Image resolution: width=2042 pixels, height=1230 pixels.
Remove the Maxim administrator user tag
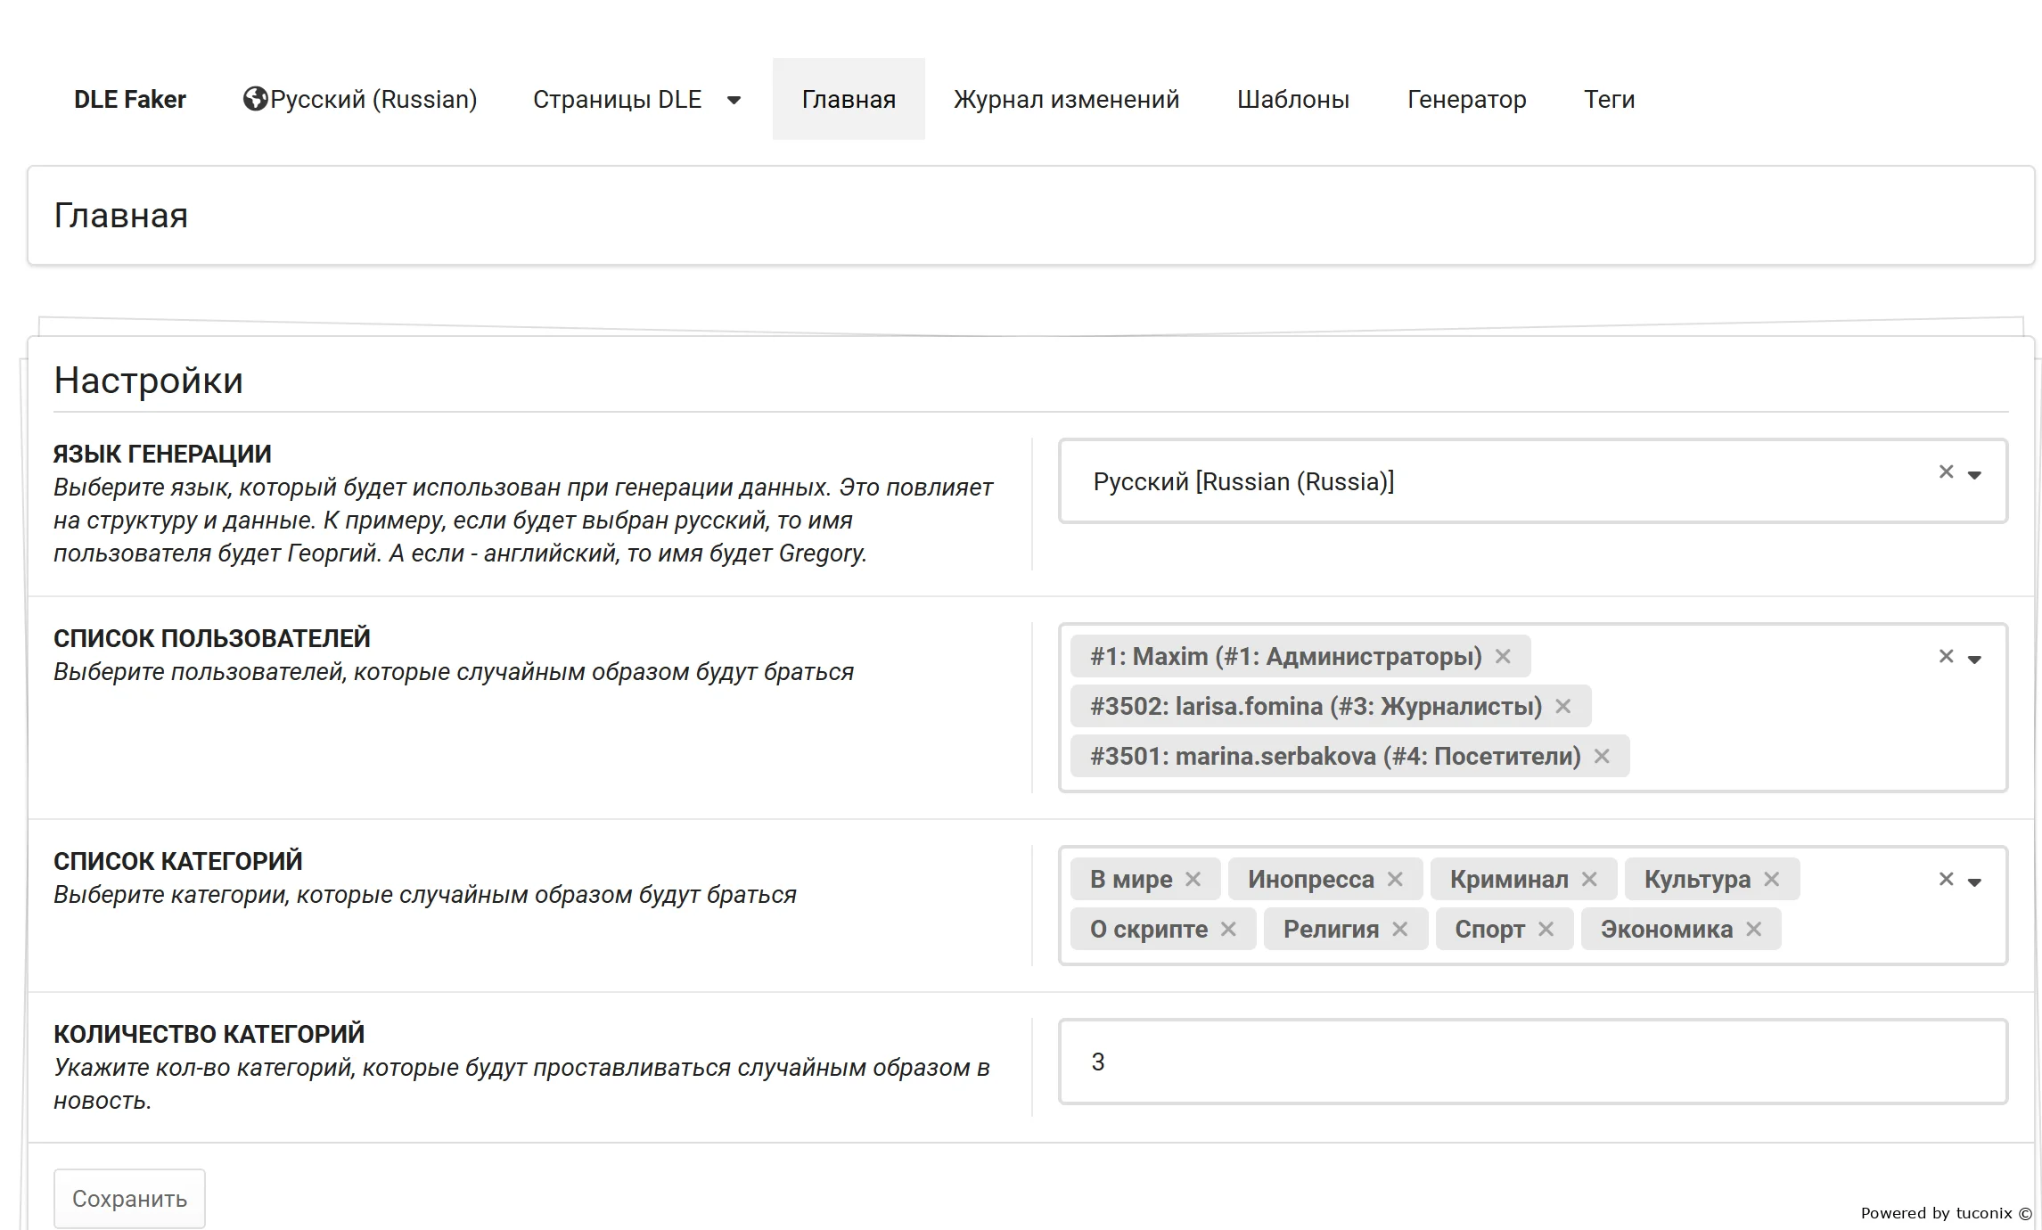pos(1503,657)
